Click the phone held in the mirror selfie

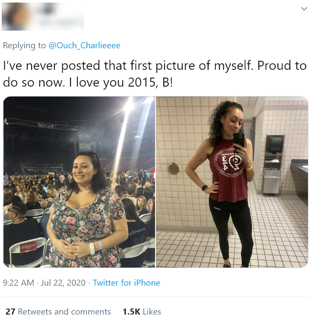click(x=238, y=140)
